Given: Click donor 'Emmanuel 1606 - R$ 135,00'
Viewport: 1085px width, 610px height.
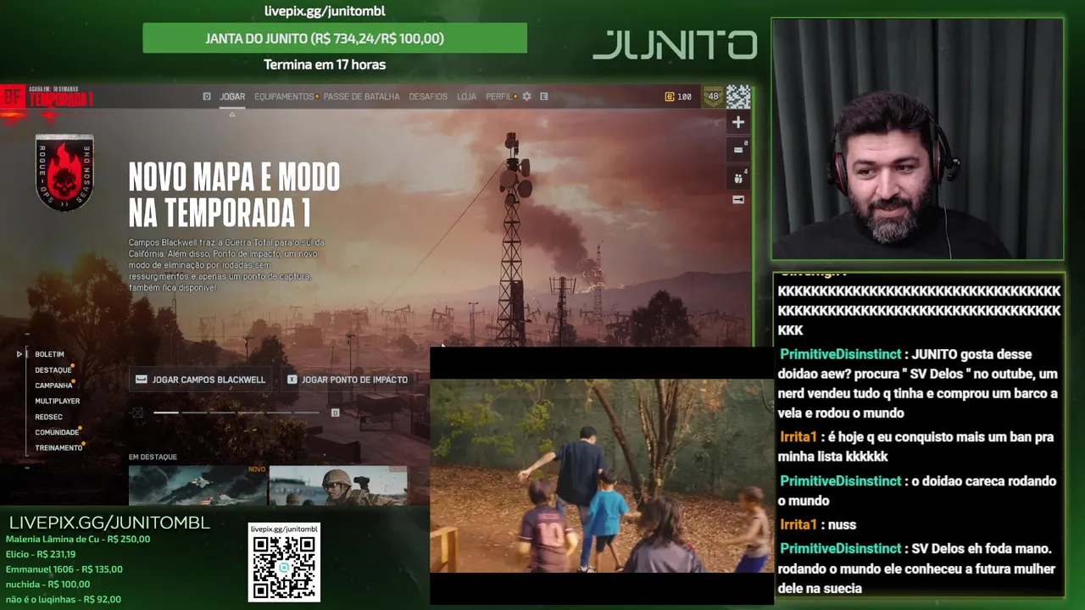Looking at the screenshot, I should click(64, 569).
